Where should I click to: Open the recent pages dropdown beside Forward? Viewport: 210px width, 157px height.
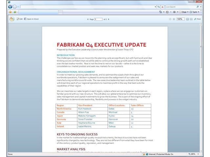(18, 7)
